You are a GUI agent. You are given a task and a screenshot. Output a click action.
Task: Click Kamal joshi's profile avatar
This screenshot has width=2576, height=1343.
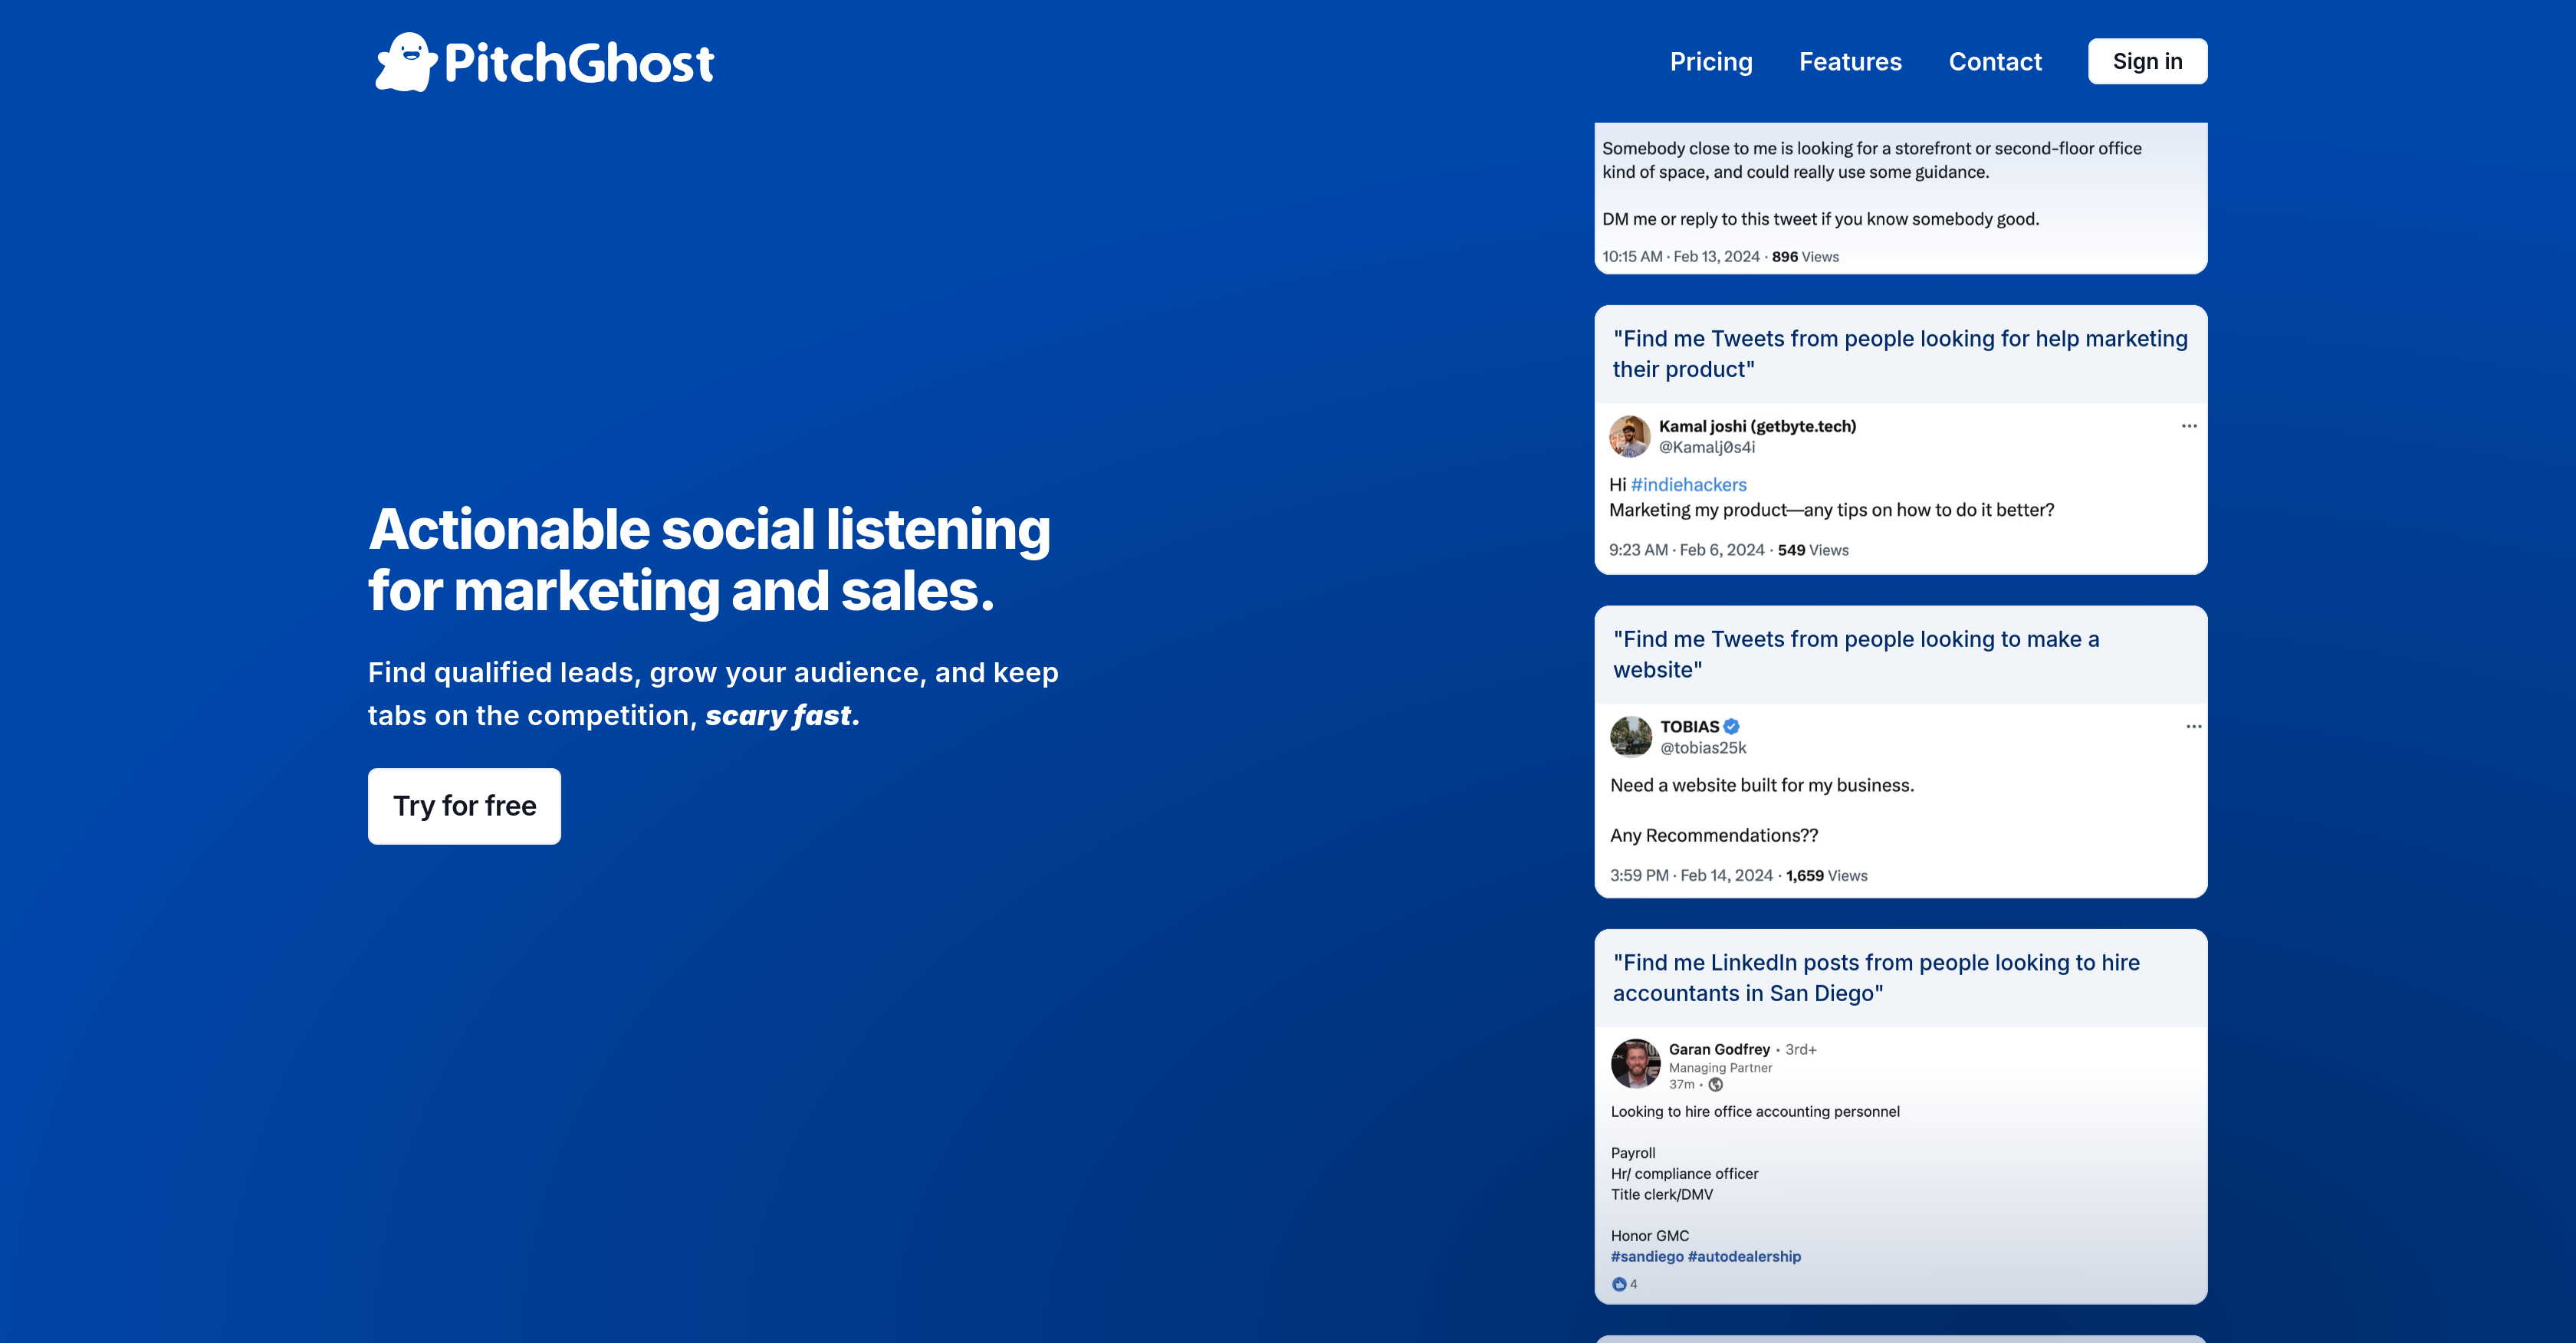(x=1629, y=437)
